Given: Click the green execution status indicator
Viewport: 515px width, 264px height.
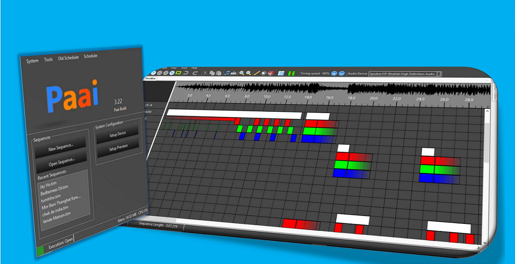Looking at the screenshot, I should click(40, 251).
